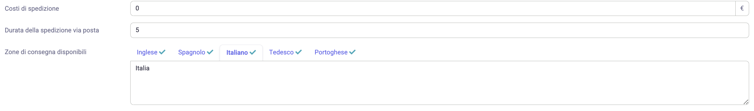Image resolution: width=754 pixels, height=111 pixels.
Task: Click the Zone di consegna disponibili label
Action: (x=46, y=52)
